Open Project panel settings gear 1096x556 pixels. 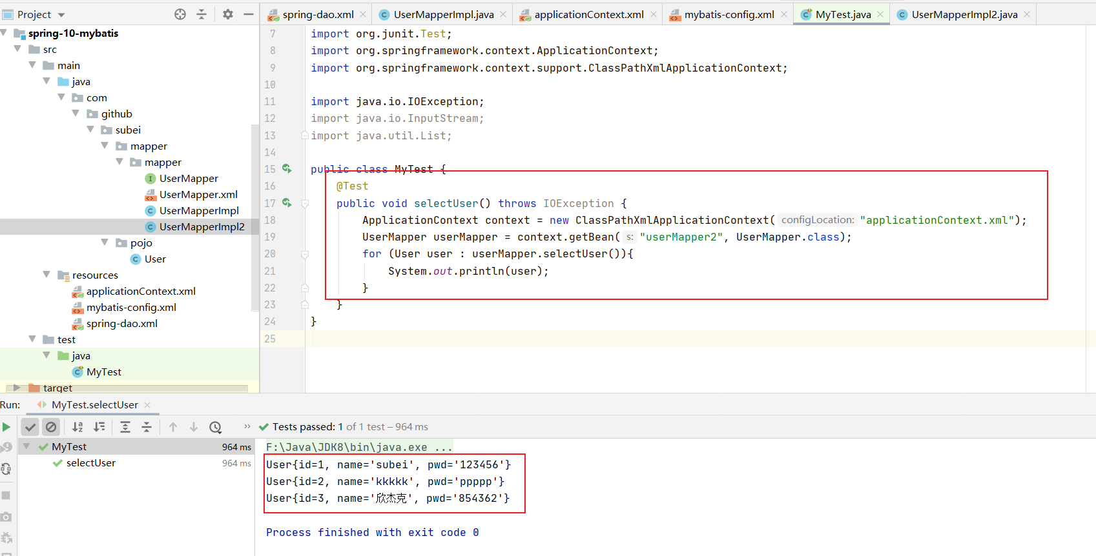[227, 14]
